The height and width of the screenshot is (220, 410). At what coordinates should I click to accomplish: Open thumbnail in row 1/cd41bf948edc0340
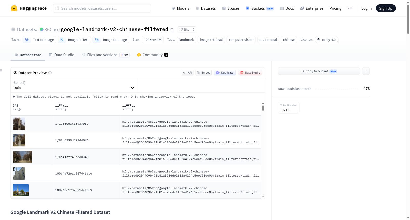[x=22, y=157]
